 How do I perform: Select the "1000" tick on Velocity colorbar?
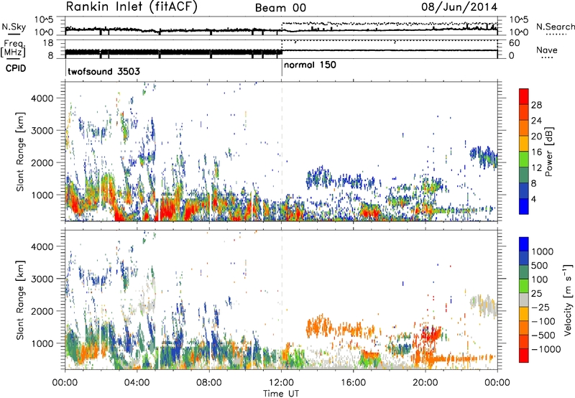click(543, 251)
